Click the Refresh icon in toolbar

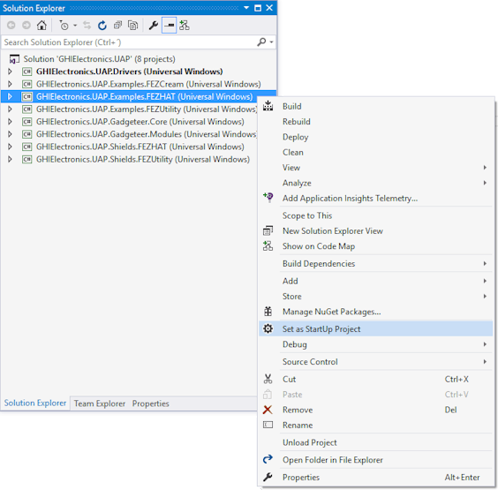pos(102,25)
